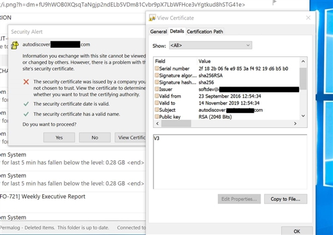This screenshot has width=333, height=235.
Task: Open the Show <All> dropdown
Action: point(210,45)
